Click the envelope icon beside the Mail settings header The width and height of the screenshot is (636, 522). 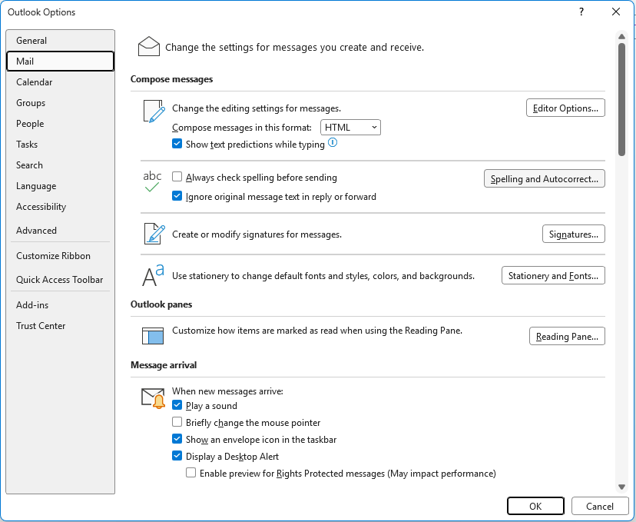[x=149, y=46]
